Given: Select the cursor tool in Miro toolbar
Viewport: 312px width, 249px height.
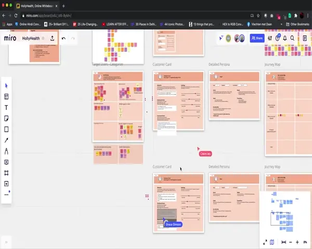Looking at the screenshot, I should [6, 86].
